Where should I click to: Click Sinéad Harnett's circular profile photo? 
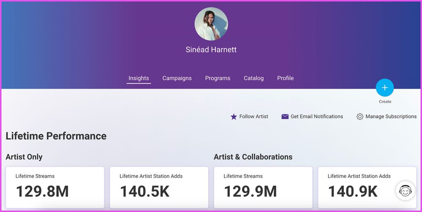tap(211, 24)
